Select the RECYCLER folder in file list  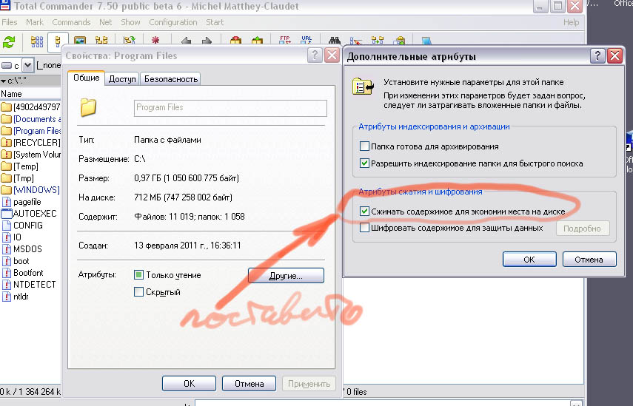click(x=30, y=143)
